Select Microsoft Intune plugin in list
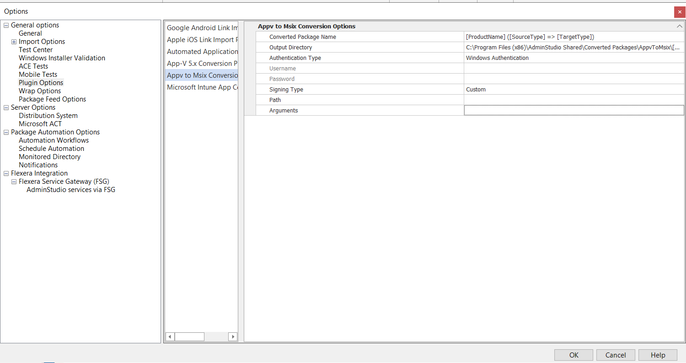This screenshot has width=686, height=363. 202,87
